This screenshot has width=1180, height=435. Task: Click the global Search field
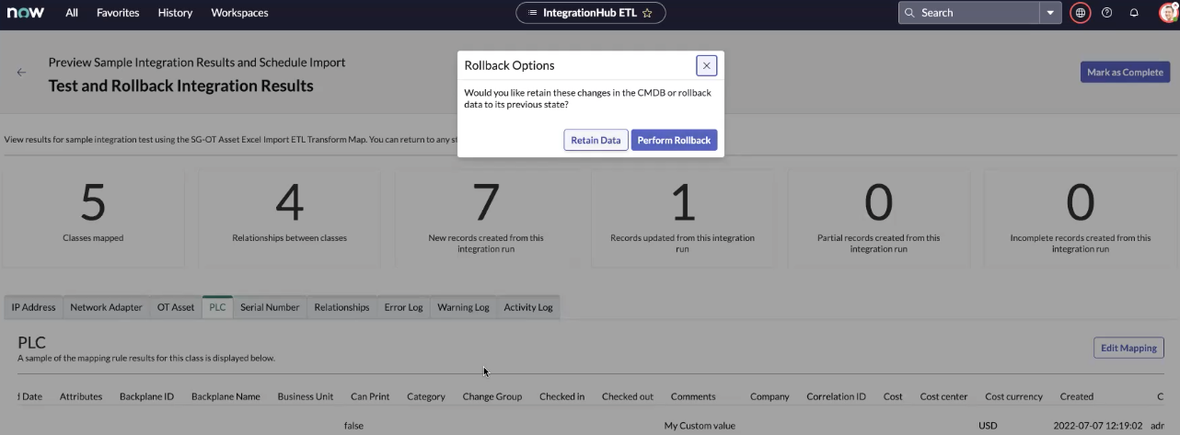tap(969, 13)
